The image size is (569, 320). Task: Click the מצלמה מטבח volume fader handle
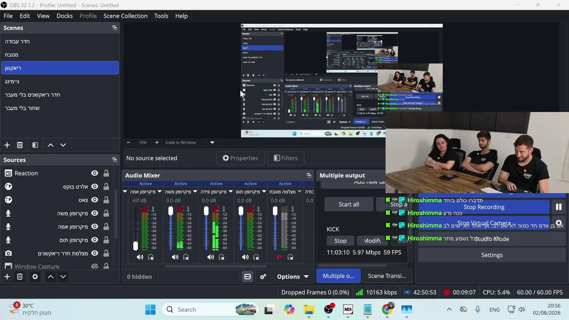coord(275,211)
